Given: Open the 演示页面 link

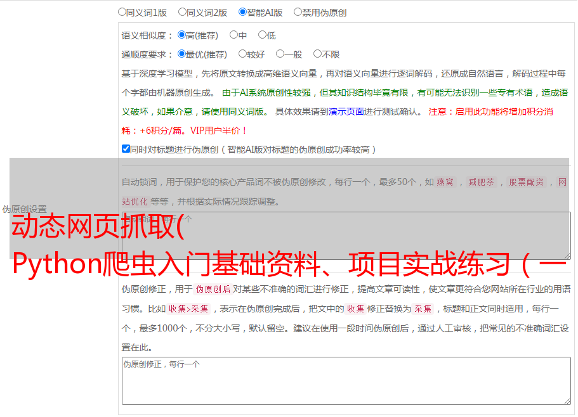Looking at the screenshot, I should point(346,112).
